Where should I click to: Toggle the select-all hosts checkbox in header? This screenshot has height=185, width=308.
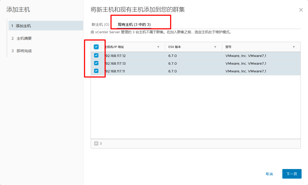tap(96, 47)
